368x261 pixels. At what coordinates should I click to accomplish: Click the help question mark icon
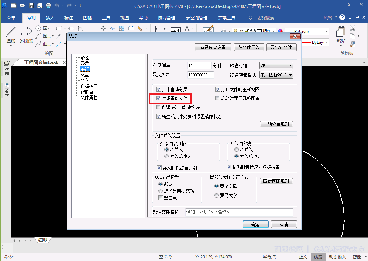point(342,17)
